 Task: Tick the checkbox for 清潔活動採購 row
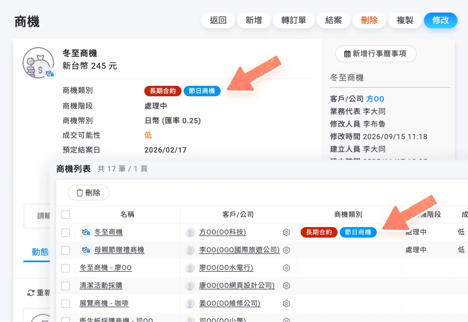tap(66, 286)
